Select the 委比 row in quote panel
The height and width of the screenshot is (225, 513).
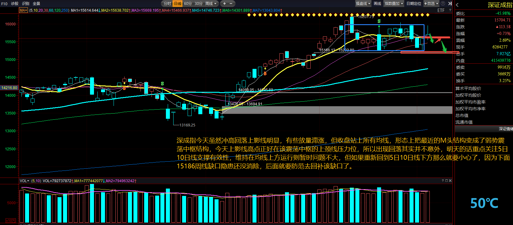pos(483,13)
